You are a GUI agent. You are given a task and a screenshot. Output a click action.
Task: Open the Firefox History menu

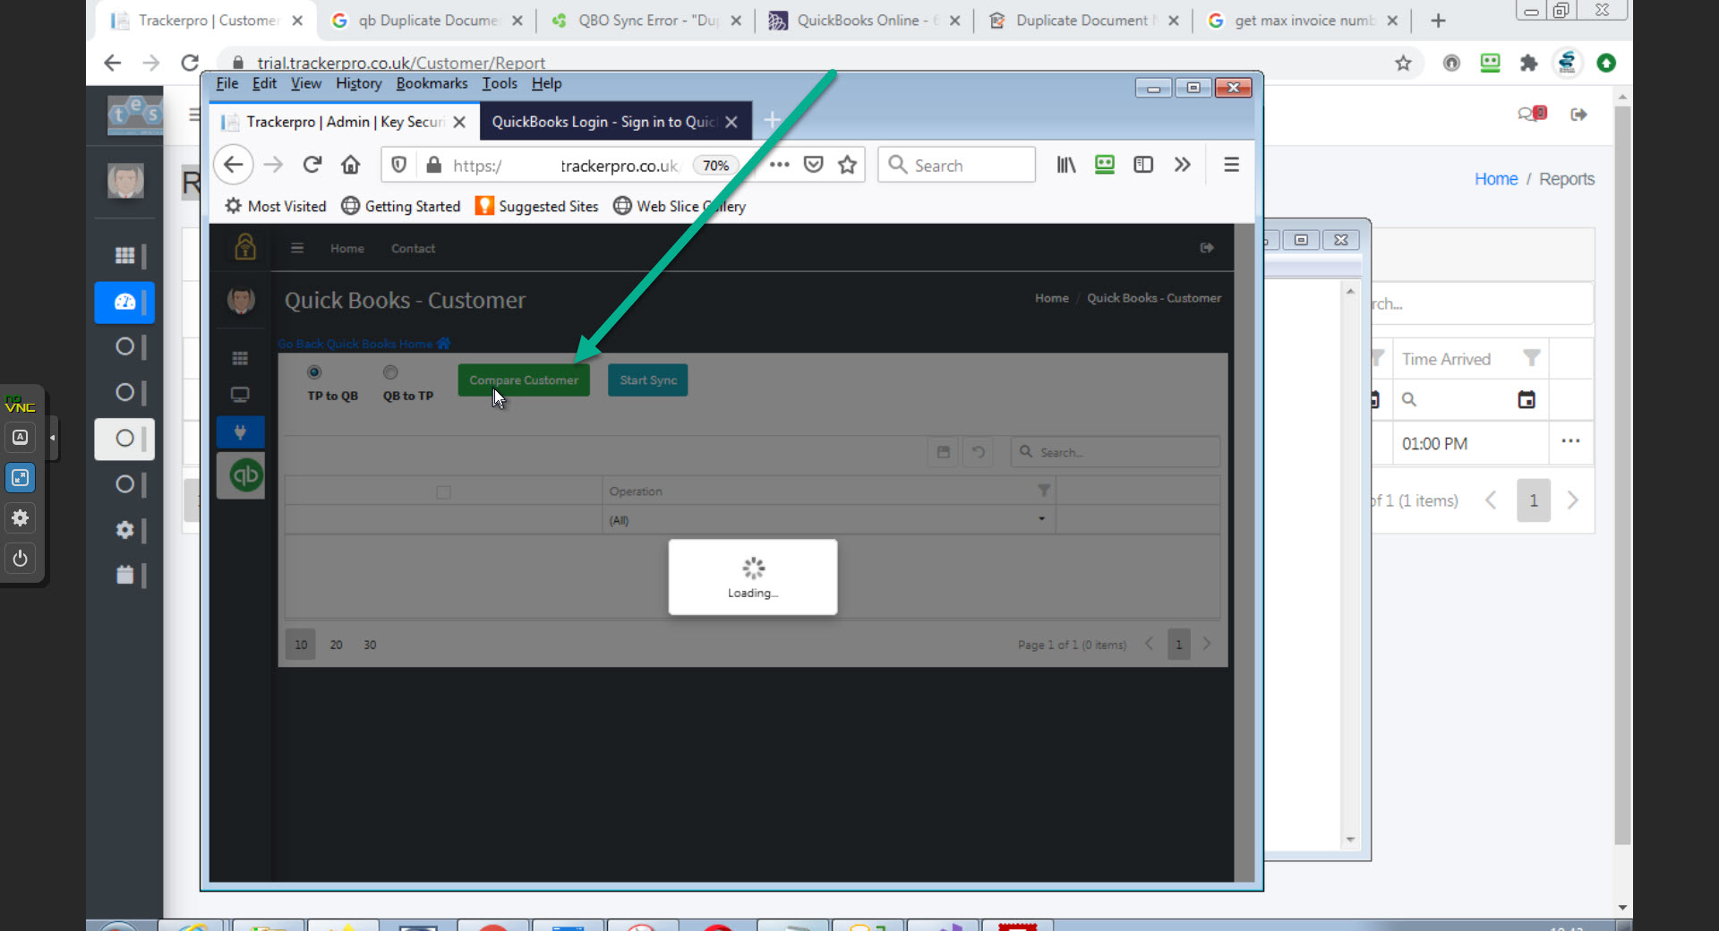pos(358,83)
